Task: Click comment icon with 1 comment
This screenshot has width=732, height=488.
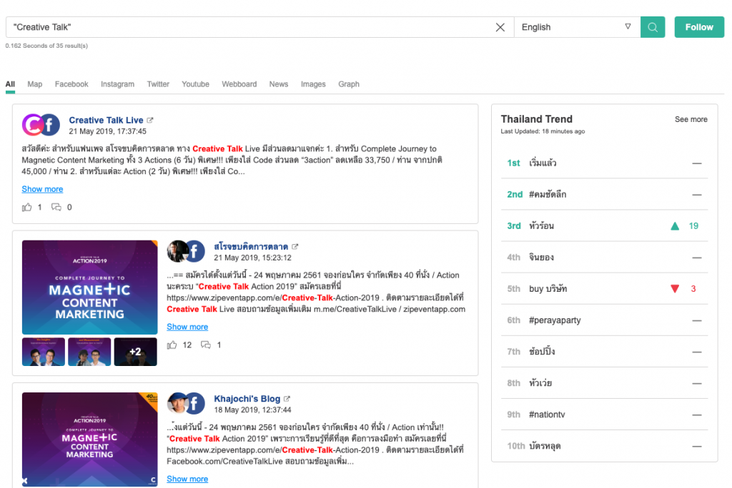Action: (x=206, y=345)
